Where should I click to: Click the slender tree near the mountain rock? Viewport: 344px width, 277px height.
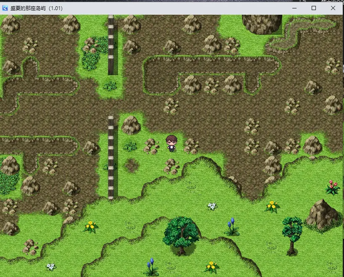coord(292,236)
